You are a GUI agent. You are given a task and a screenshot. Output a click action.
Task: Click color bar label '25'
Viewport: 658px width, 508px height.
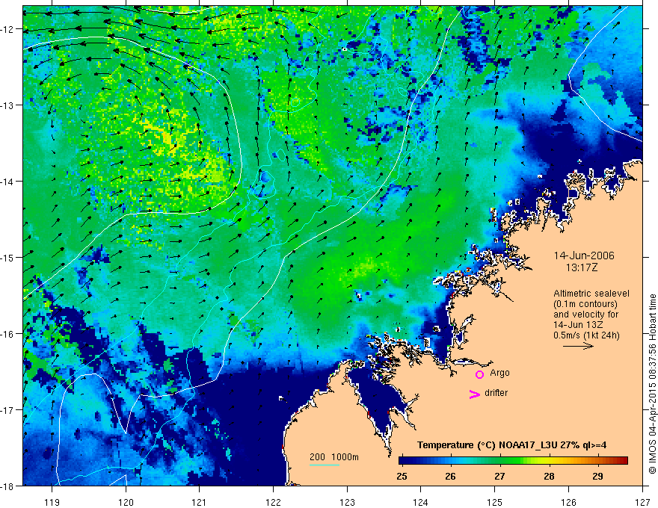pyautogui.click(x=402, y=476)
